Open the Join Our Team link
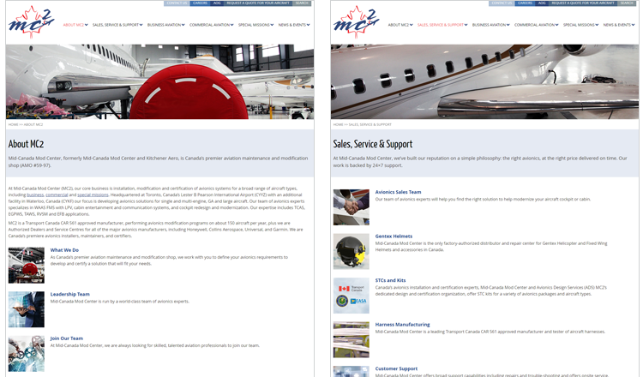The image size is (643, 377). click(66, 338)
